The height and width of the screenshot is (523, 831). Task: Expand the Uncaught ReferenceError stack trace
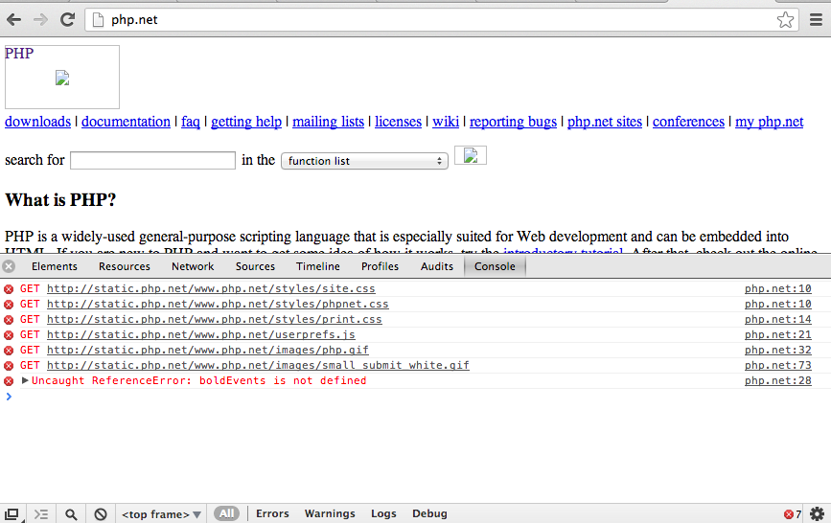click(24, 380)
